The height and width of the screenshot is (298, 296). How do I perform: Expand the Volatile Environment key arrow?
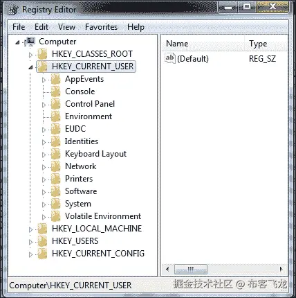pyautogui.click(x=44, y=217)
